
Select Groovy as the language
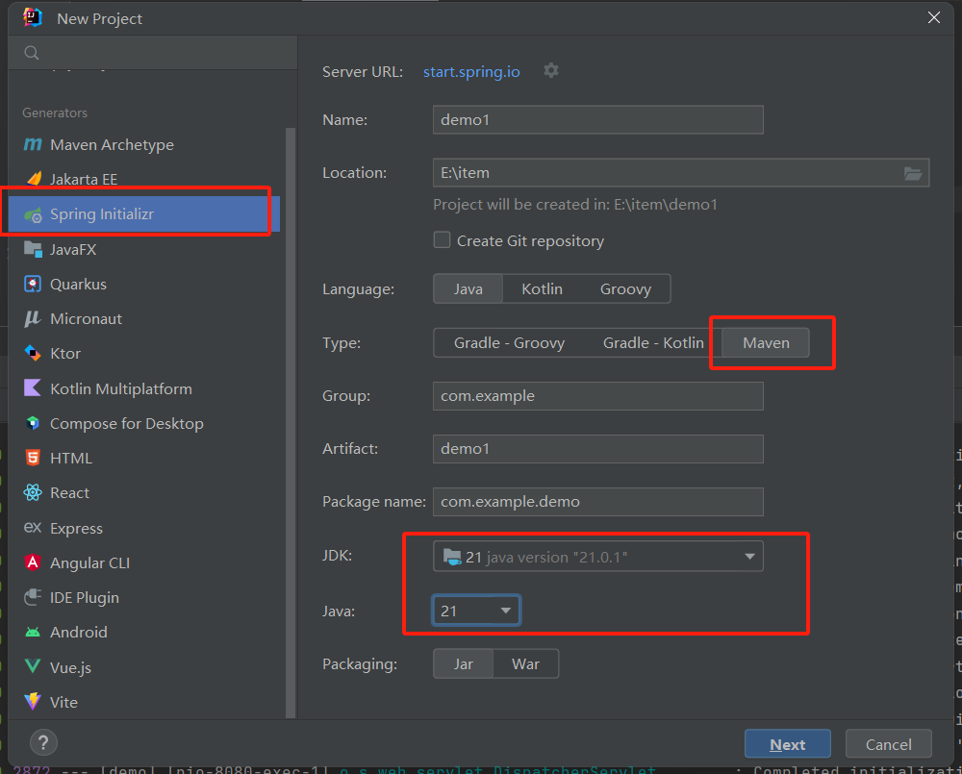coord(626,288)
